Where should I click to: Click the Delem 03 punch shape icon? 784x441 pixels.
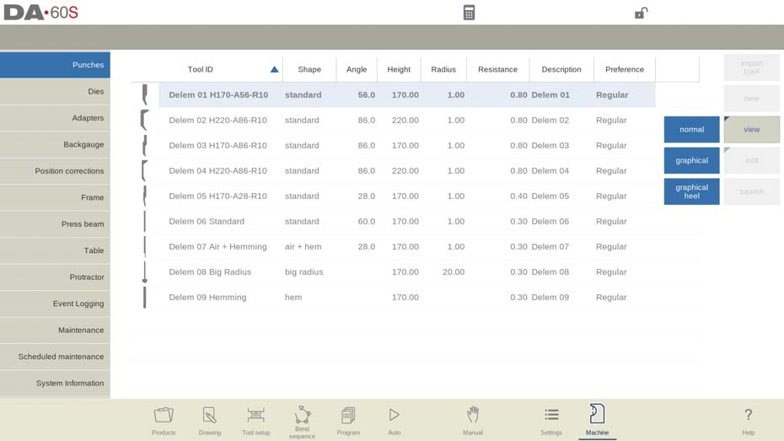(x=145, y=146)
